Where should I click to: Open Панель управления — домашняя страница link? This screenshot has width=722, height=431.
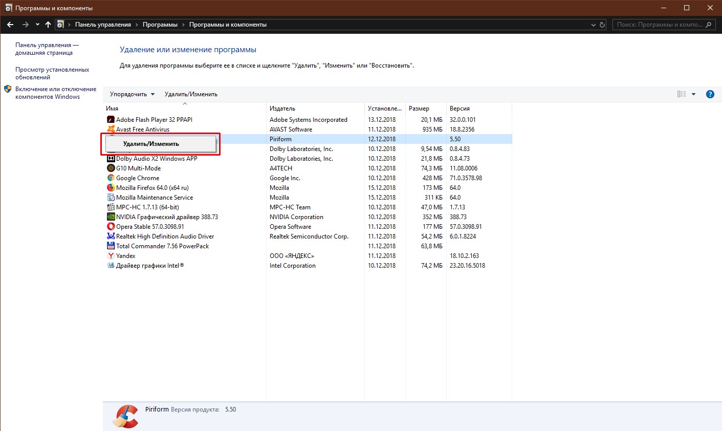[47, 49]
